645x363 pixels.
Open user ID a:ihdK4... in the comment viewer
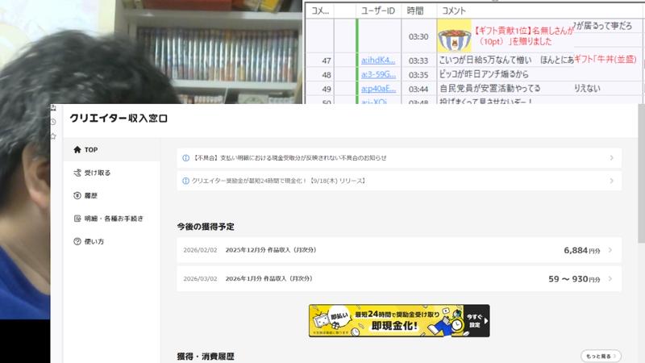(x=378, y=60)
